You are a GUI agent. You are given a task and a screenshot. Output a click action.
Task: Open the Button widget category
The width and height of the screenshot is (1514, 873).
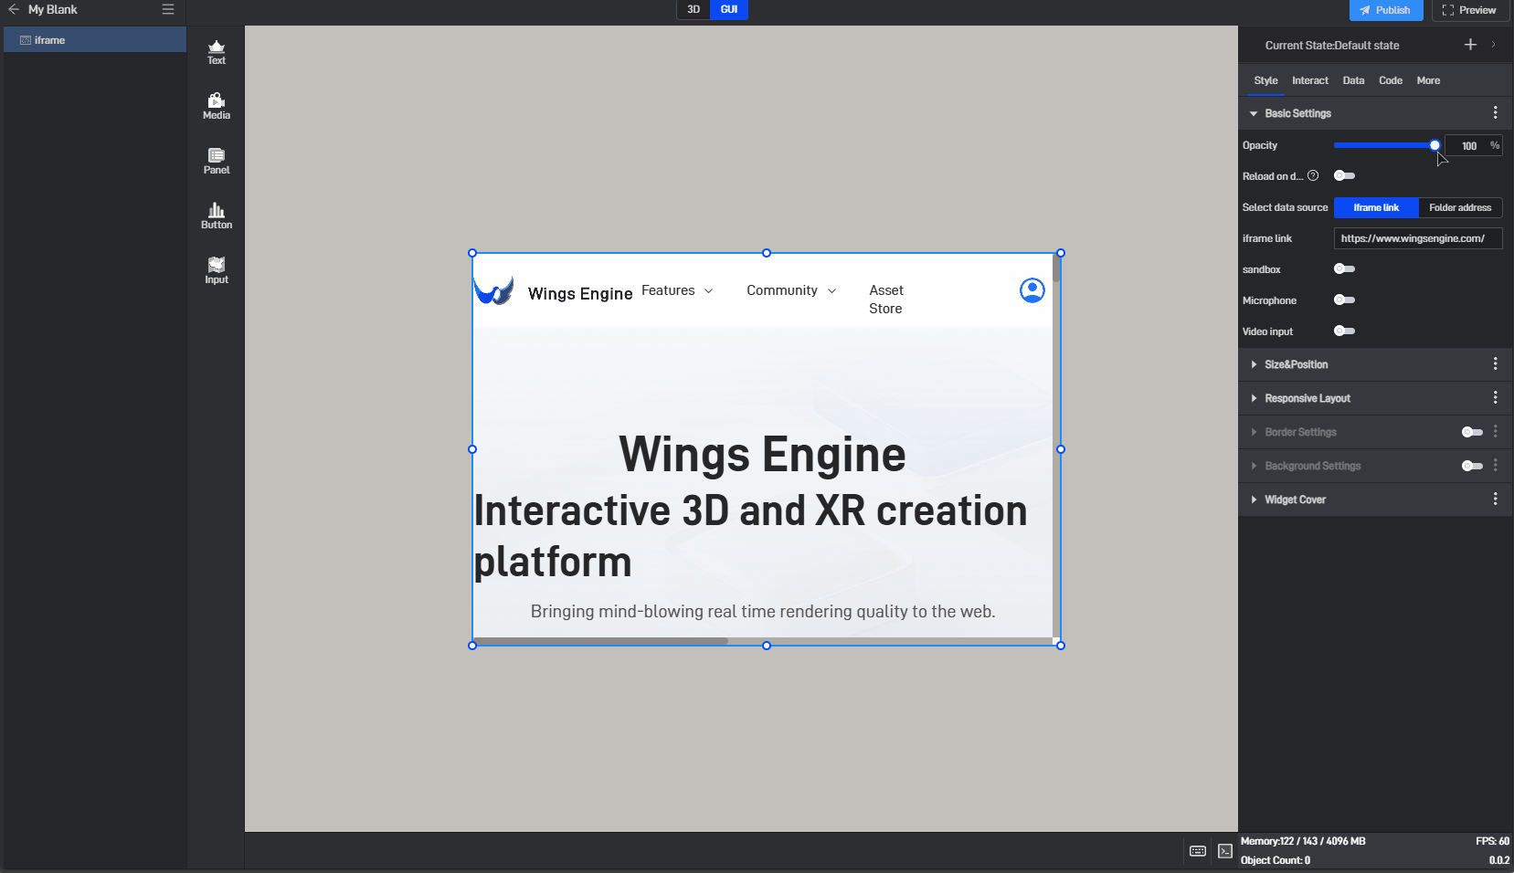point(217,216)
